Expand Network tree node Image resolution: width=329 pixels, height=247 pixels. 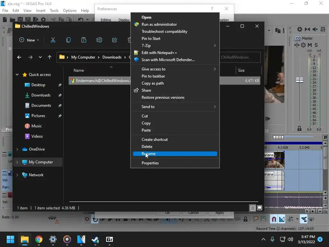tap(17, 175)
